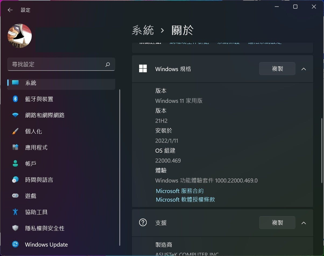
Task: Click the 體驗 label
Action: click(x=161, y=170)
